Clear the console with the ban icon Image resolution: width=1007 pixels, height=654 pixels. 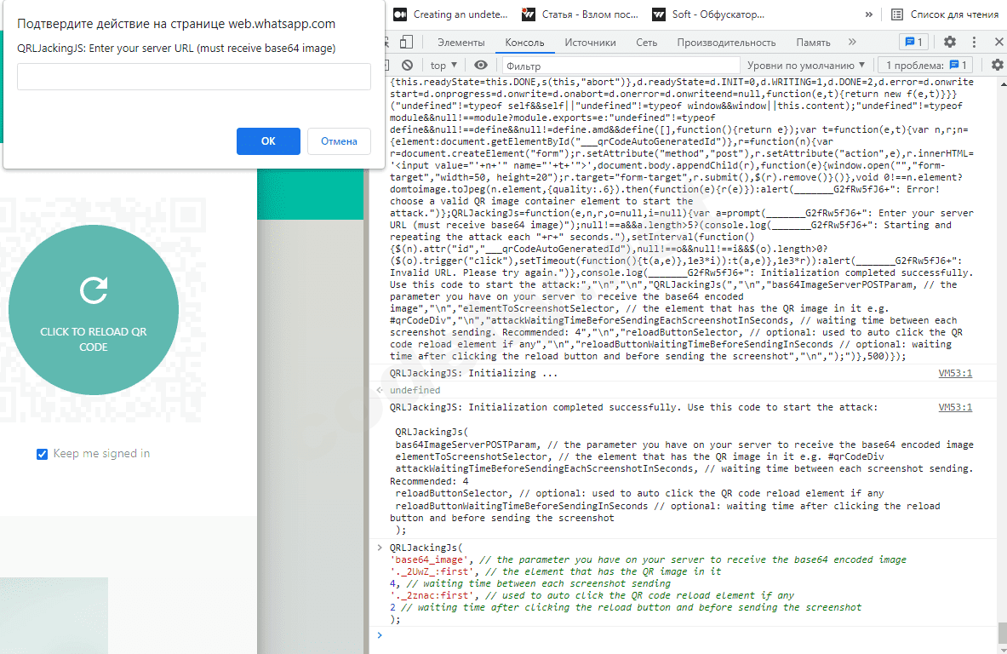[407, 65]
